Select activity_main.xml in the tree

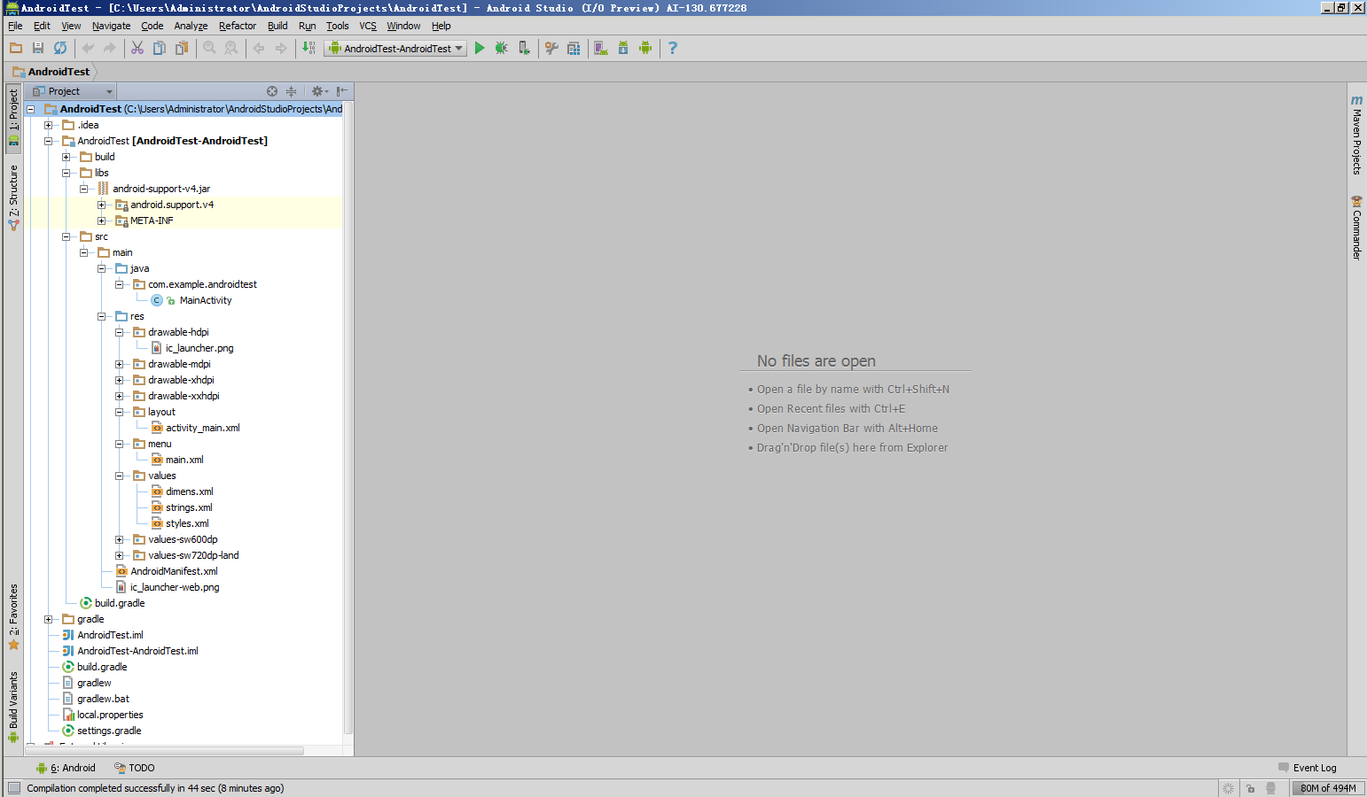(202, 428)
